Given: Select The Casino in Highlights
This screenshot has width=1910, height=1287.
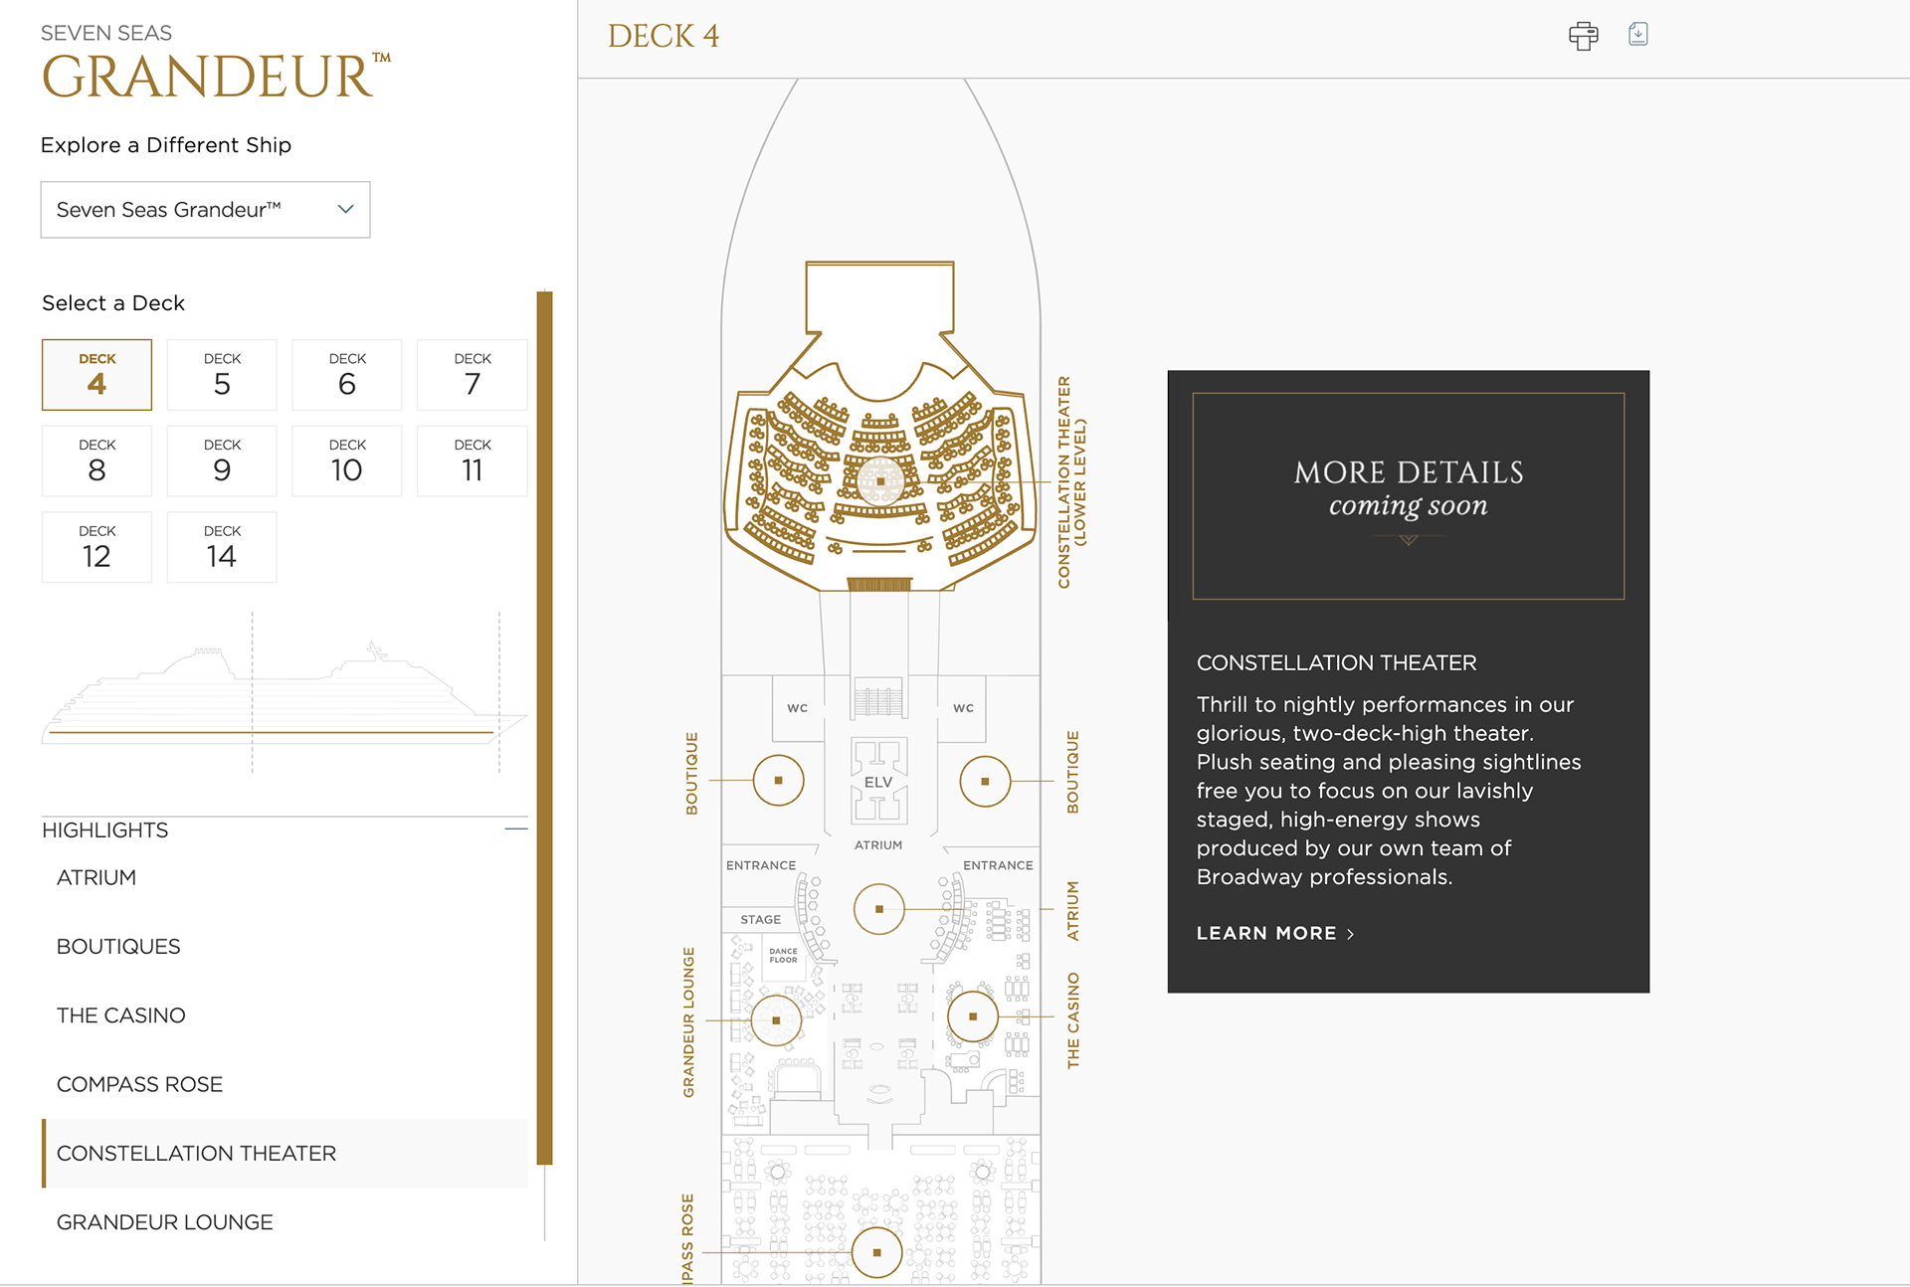Looking at the screenshot, I should click(x=121, y=1015).
